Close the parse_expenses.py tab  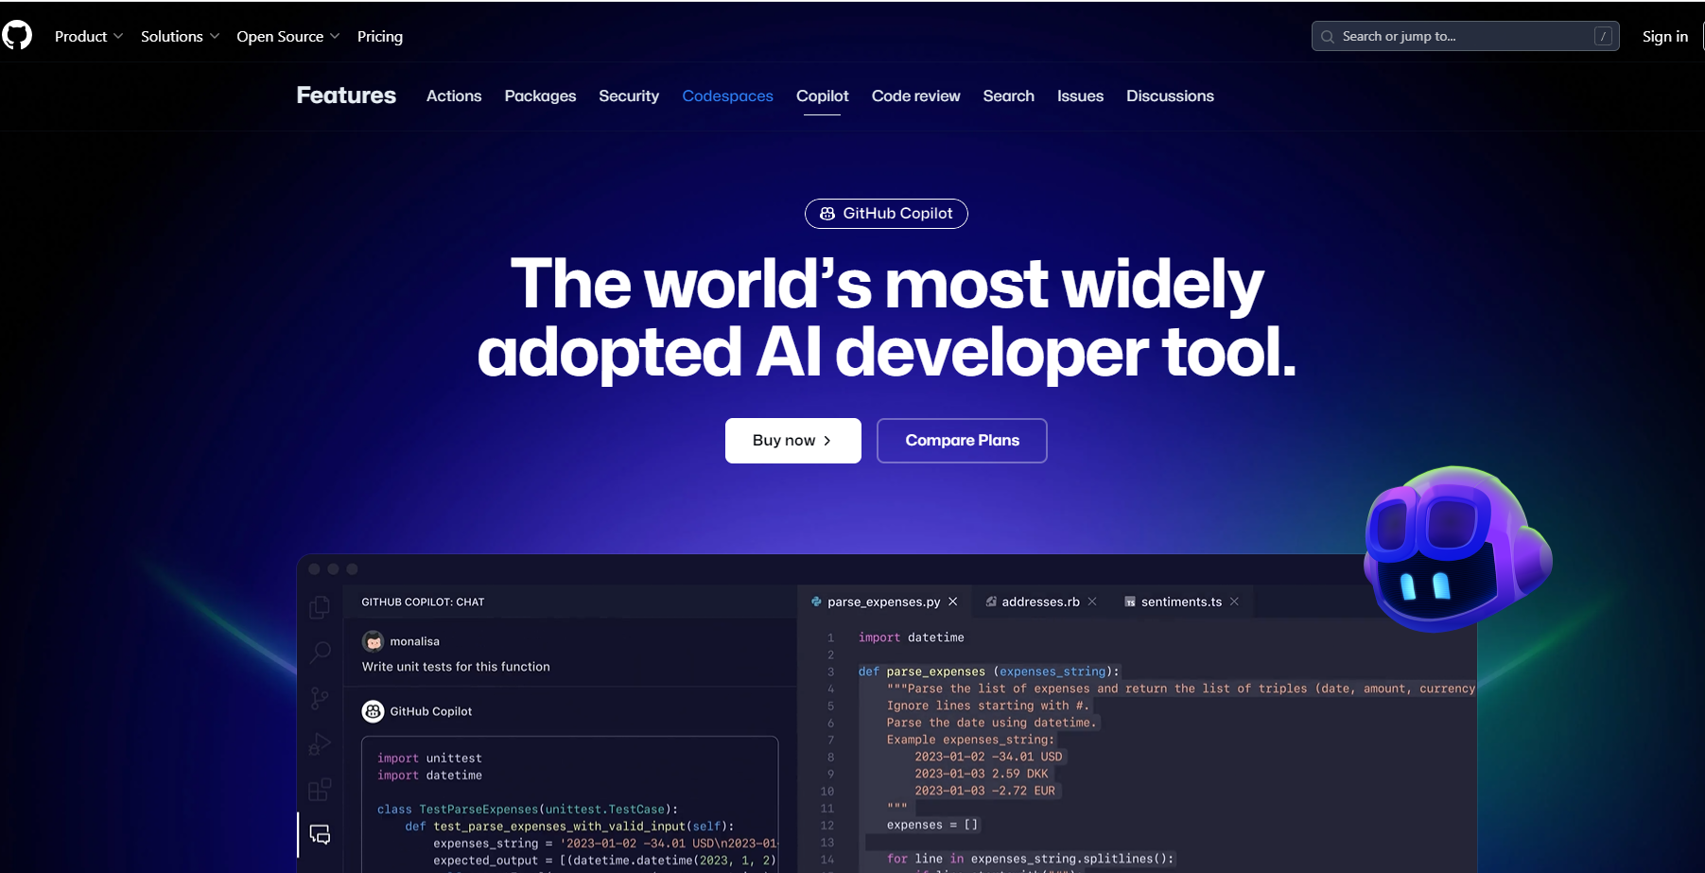click(x=953, y=602)
